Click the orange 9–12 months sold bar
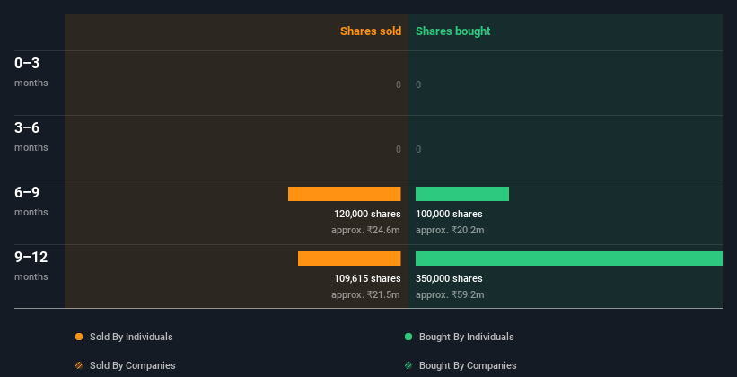 tap(349, 259)
